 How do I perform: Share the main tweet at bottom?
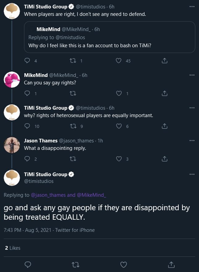point(171,264)
